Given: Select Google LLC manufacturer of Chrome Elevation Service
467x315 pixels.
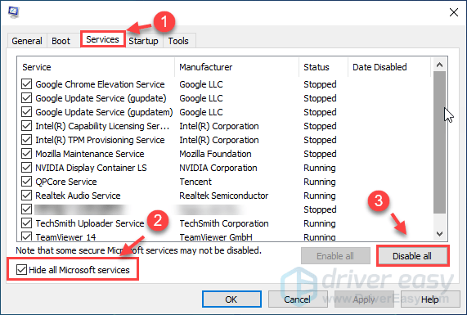Looking at the screenshot, I should coord(201,84).
